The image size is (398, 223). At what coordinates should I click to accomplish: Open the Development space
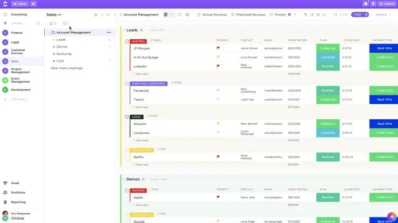point(20,90)
